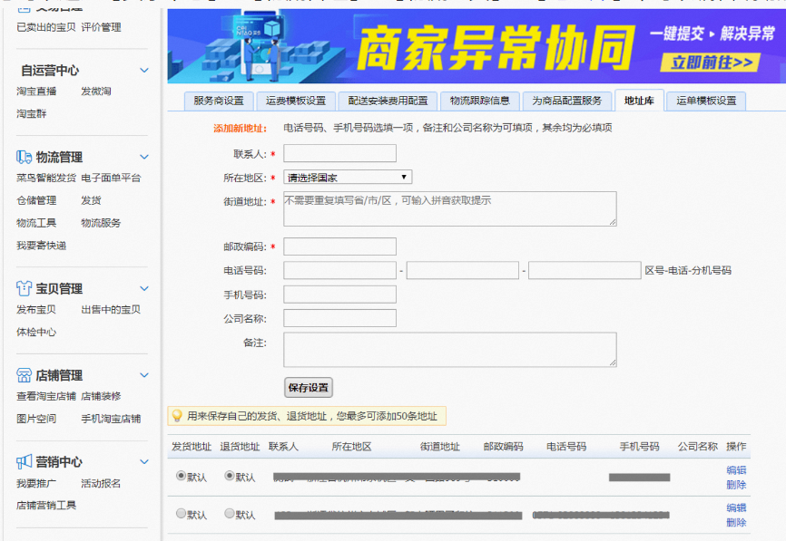Select the second row 退货地址 默认 radio
Image resolution: width=786 pixels, height=541 pixels.
[x=229, y=514]
